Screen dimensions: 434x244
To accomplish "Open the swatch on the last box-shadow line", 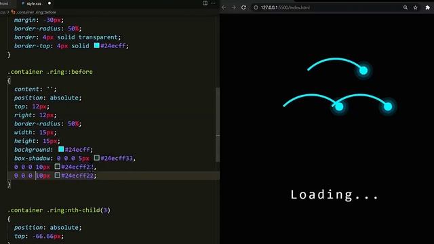I will [x=57, y=175].
